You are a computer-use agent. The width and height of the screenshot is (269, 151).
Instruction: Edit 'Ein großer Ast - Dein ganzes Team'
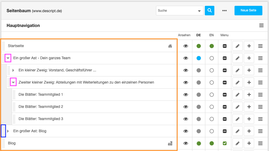[237, 58]
